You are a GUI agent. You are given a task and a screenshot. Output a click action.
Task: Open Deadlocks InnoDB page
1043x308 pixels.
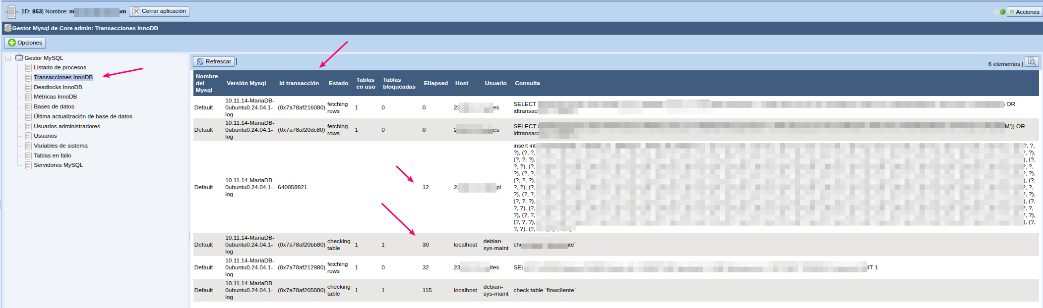click(x=58, y=87)
